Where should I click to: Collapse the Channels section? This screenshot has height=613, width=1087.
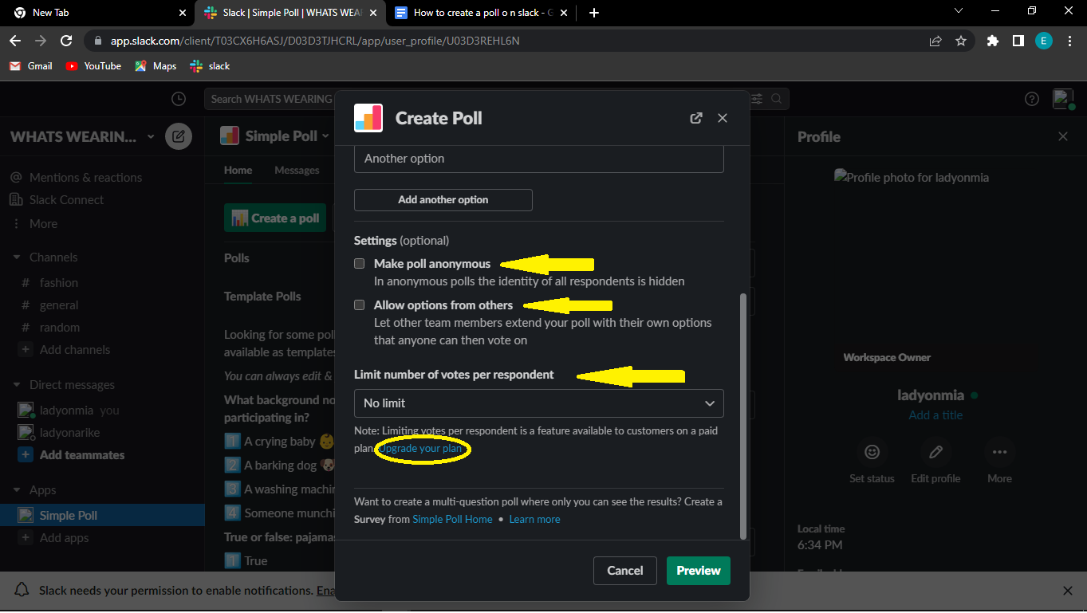(x=17, y=257)
